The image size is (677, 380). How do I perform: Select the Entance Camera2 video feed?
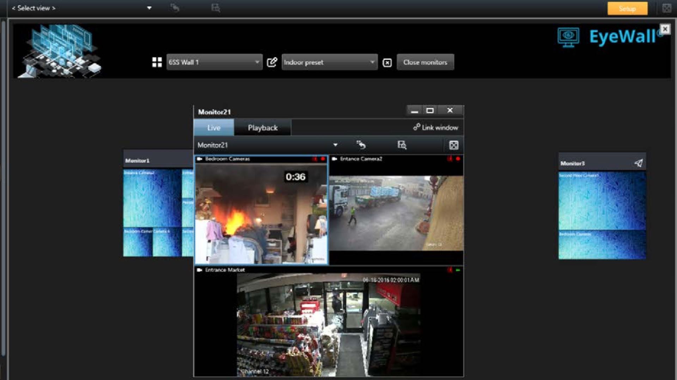(x=396, y=213)
